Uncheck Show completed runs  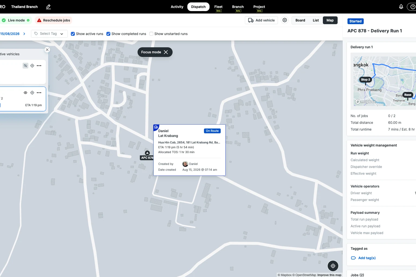point(108,34)
